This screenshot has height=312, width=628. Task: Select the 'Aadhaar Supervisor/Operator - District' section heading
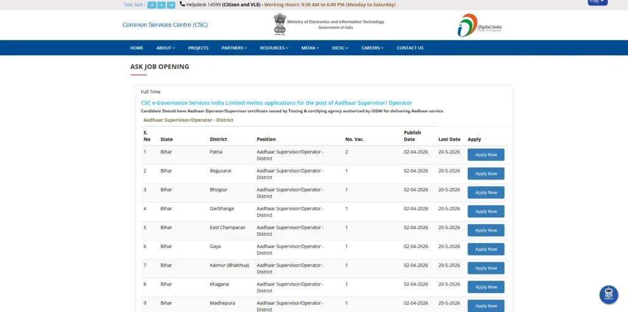(188, 120)
